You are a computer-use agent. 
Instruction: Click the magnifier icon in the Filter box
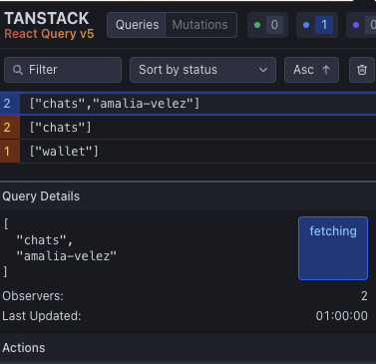coord(18,70)
